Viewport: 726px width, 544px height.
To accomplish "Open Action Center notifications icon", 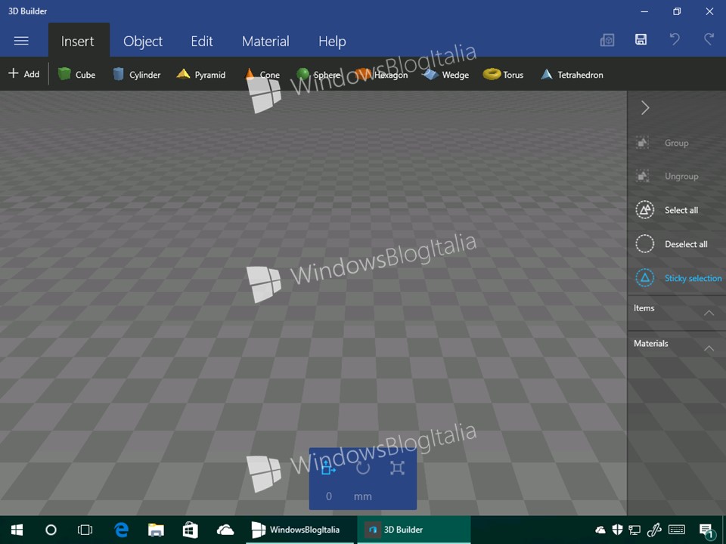I will [706, 530].
